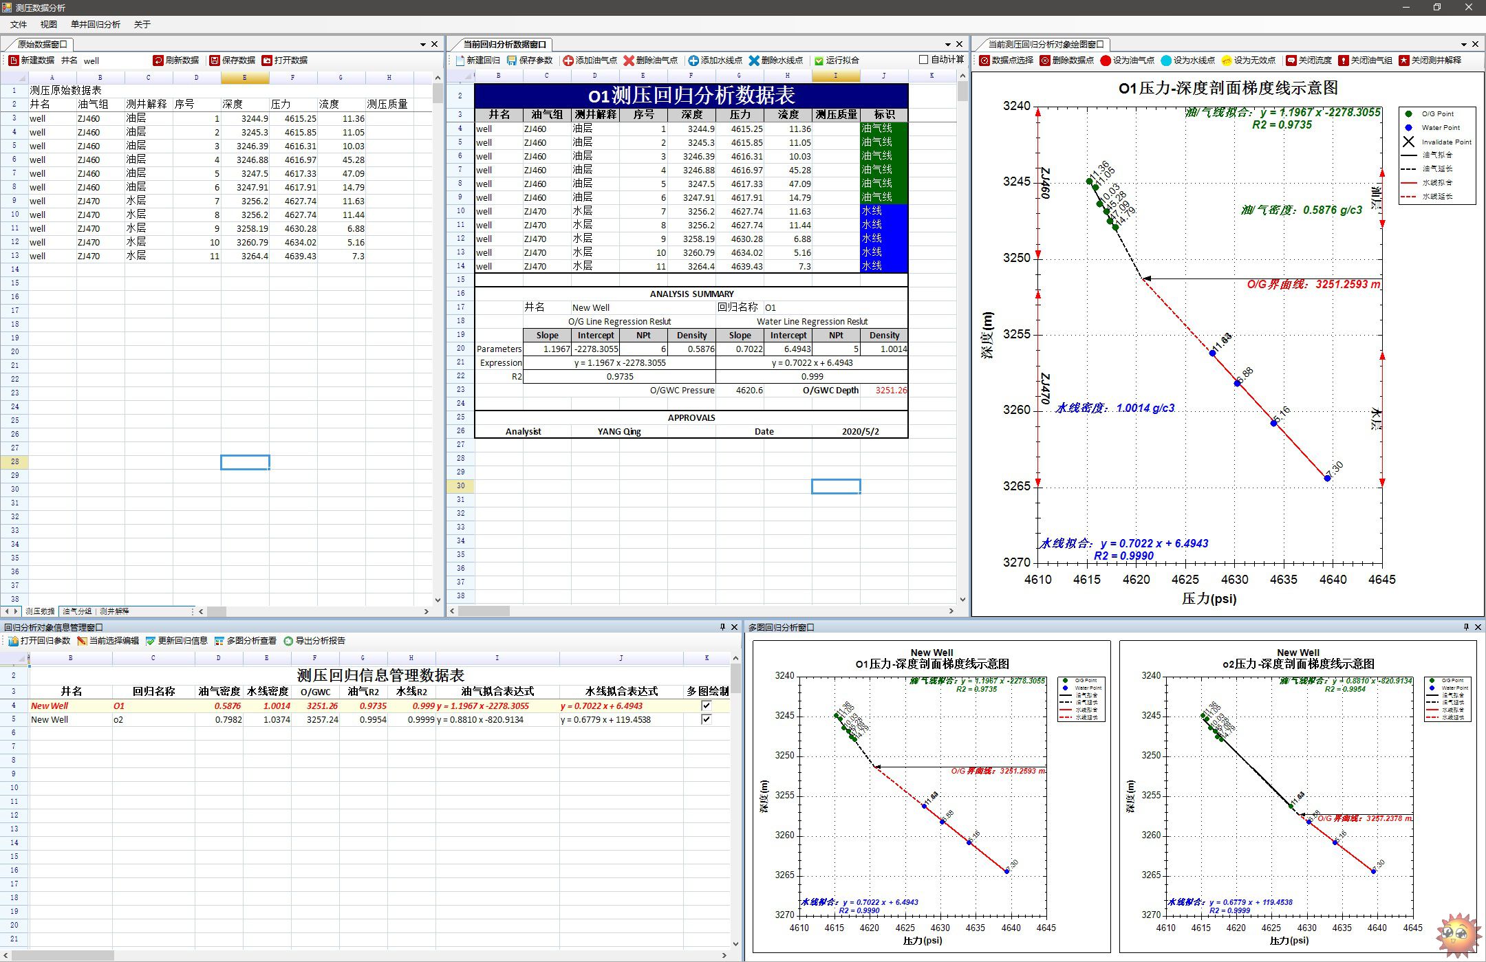Toggle 多图绘制 checkbox for O1 row

(706, 706)
